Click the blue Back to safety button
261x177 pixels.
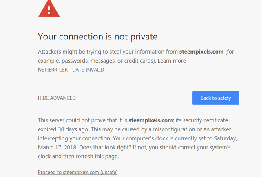tap(216, 98)
